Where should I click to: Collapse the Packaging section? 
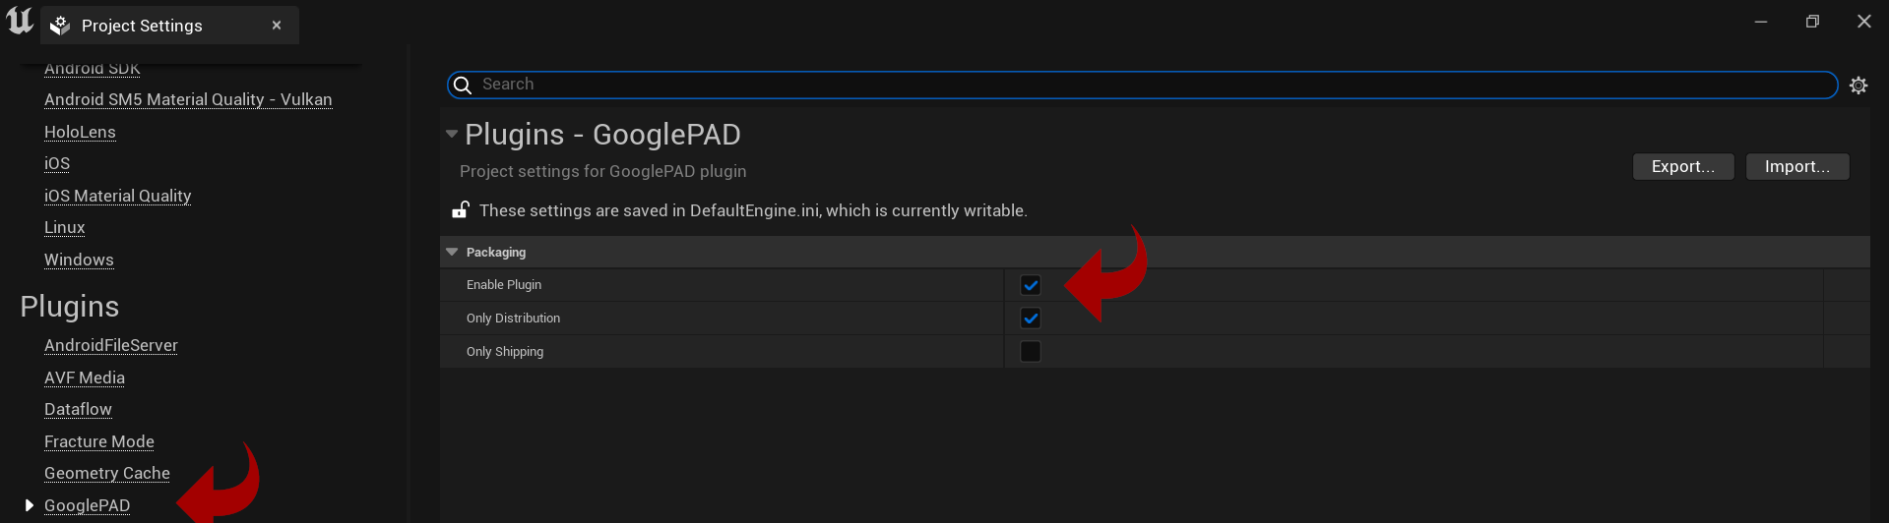point(452,253)
